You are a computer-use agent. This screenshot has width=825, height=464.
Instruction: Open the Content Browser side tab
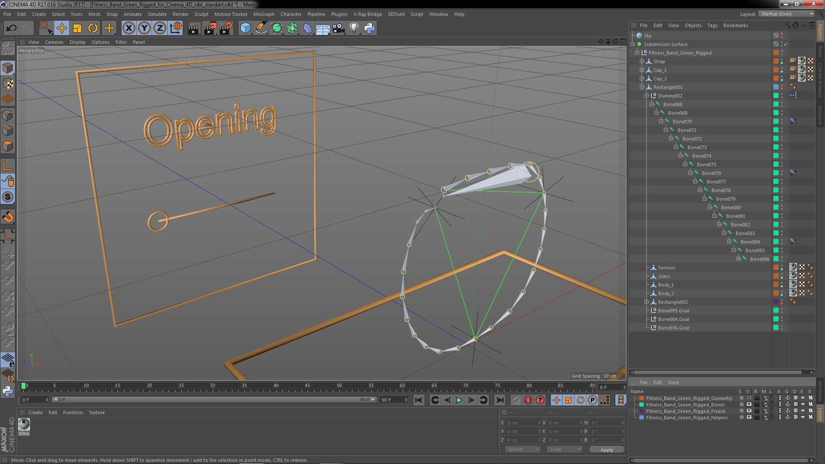(x=820, y=80)
